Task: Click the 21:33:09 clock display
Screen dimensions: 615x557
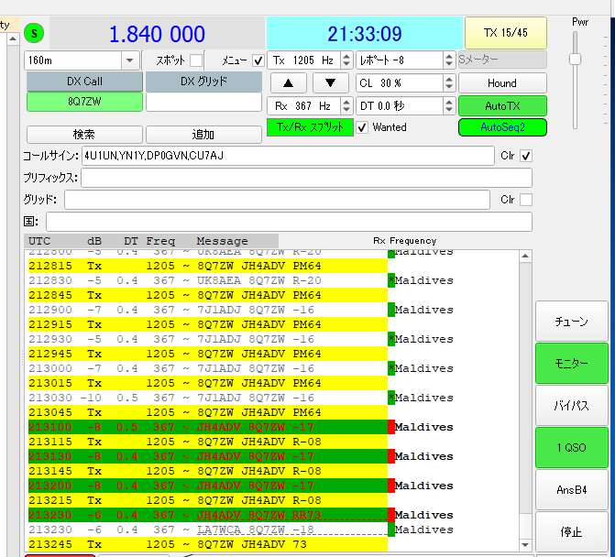Action: [x=365, y=34]
